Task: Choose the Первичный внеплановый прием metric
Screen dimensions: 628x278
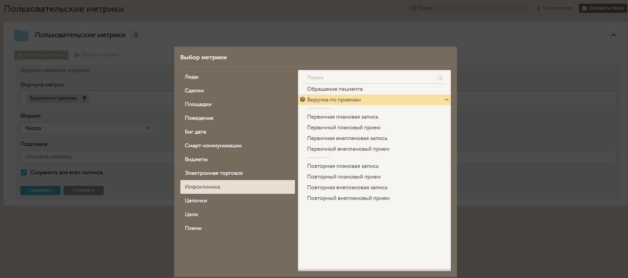Action: (x=374, y=149)
